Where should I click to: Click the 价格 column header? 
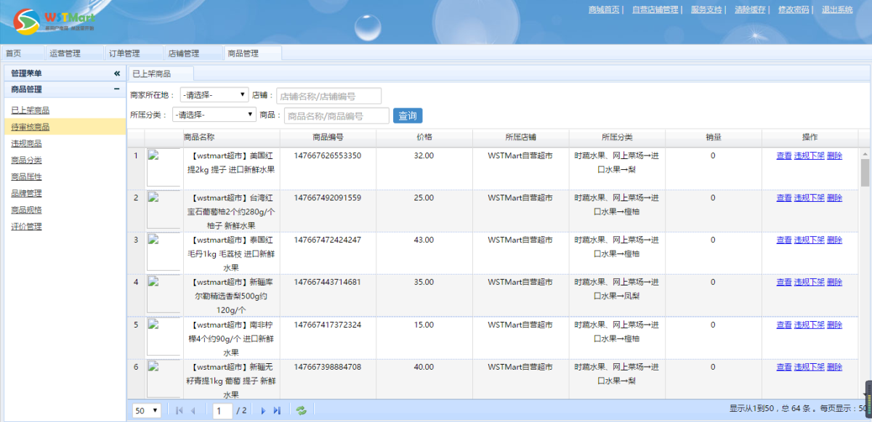[x=424, y=137]
